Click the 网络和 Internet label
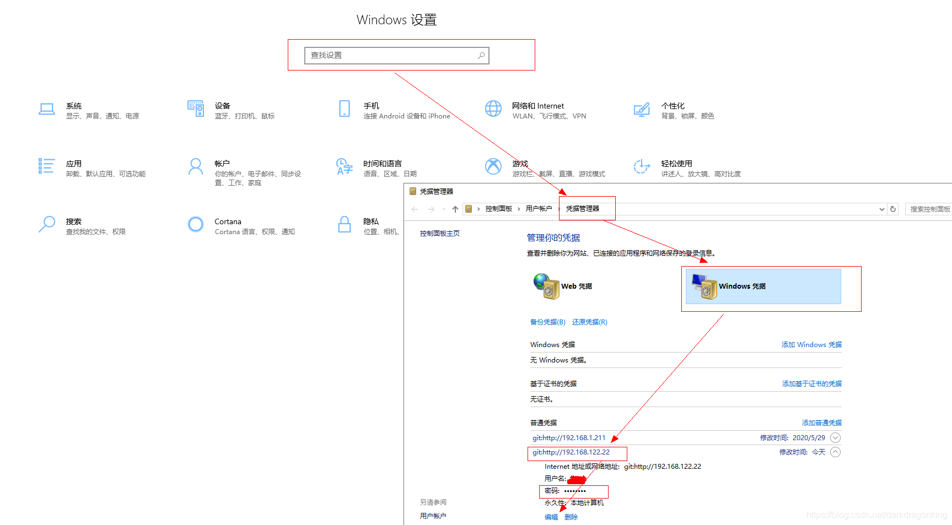The width and height of the screenshot is (952, 525). [538, 106]
